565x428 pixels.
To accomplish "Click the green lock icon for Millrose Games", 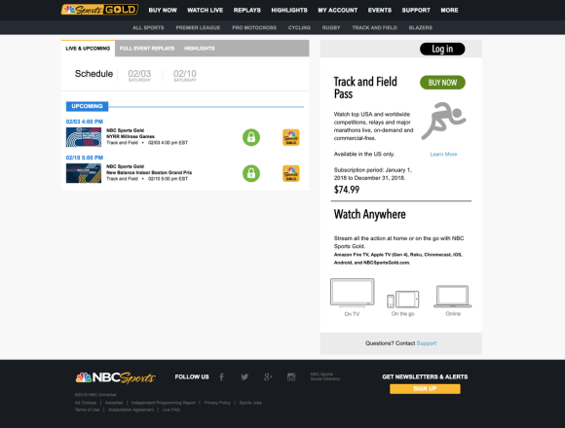I will (x=251, y=137).
